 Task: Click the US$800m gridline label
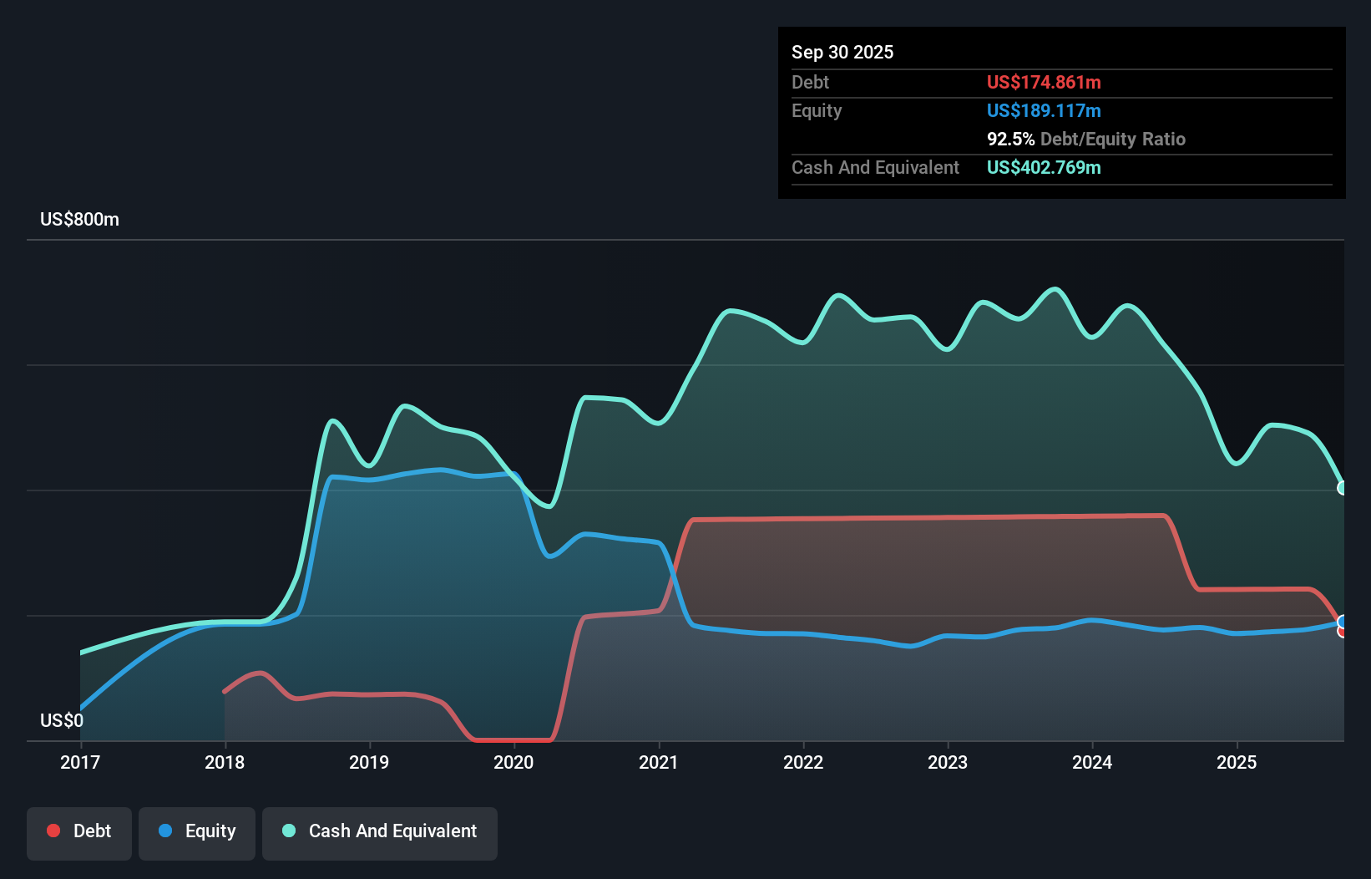coord(79,219)
